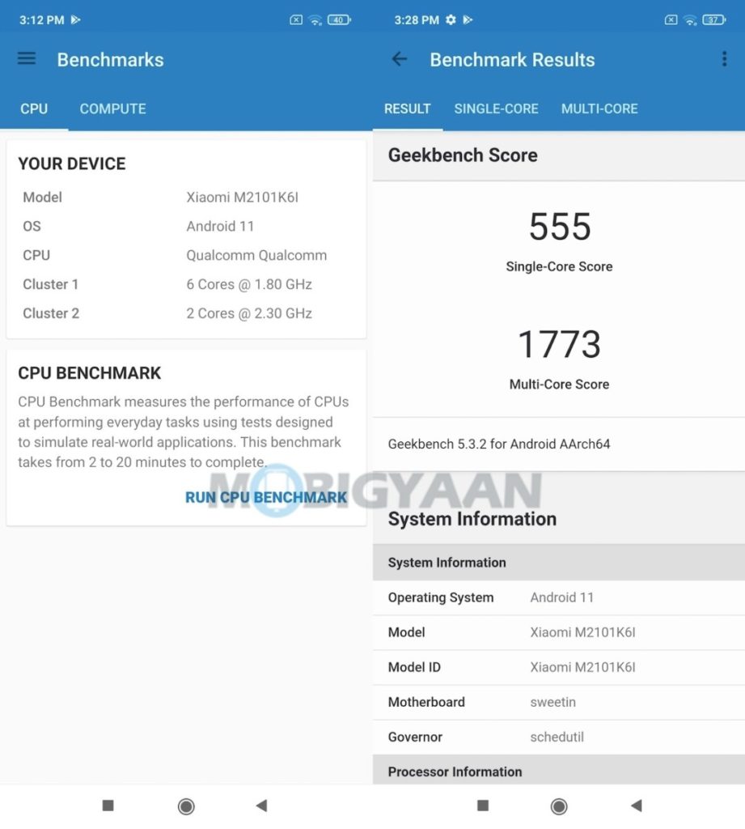Open the SINGLE-CORE results tab
This screenshot has width=745, height=829.
(496, 108)
